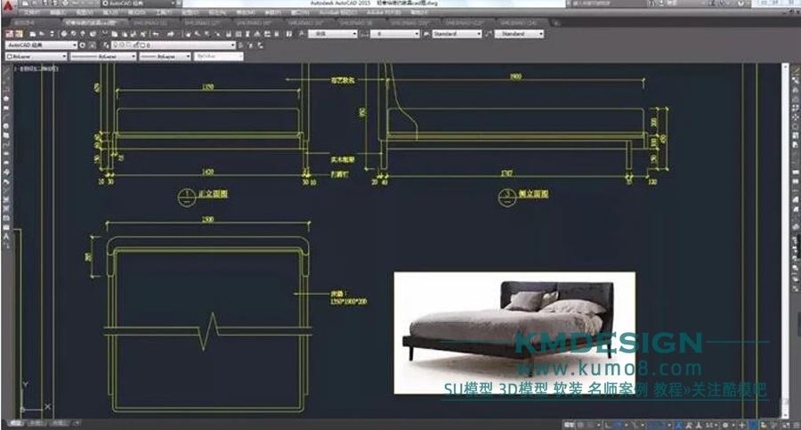Select the Multiline Text 'A' tool
Image resolution: width=801 pixels, height=430 pixels.
(6, 238)
